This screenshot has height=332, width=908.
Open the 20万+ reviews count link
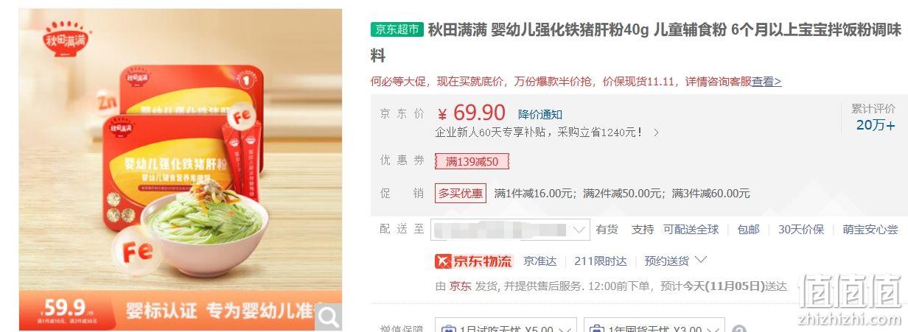click(x=876, y=125)
